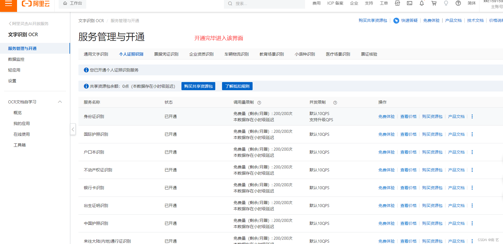Switch to 车辆物流识别 tab
The width and height of the screenshot is (503, 244).
237,54
